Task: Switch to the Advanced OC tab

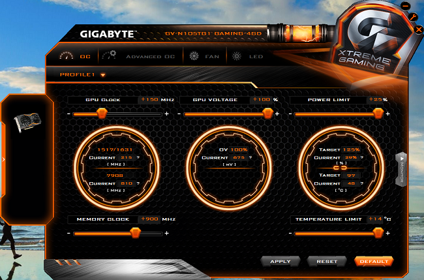Action: (x=138, y=56)
